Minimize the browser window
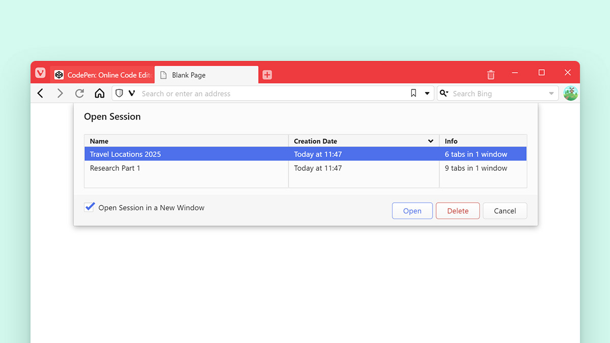 515,73
